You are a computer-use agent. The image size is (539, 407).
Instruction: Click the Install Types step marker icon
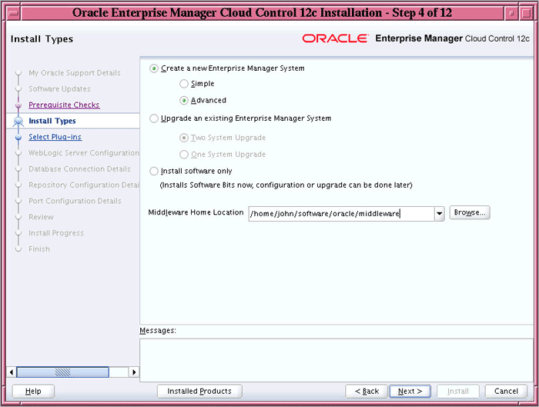(18, 122)
